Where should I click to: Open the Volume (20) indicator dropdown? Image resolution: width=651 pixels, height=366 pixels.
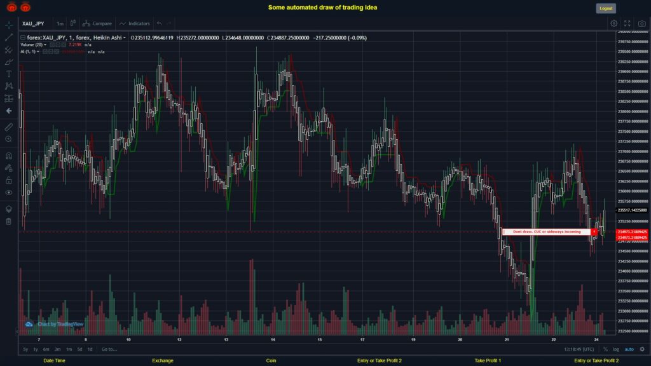45,45
